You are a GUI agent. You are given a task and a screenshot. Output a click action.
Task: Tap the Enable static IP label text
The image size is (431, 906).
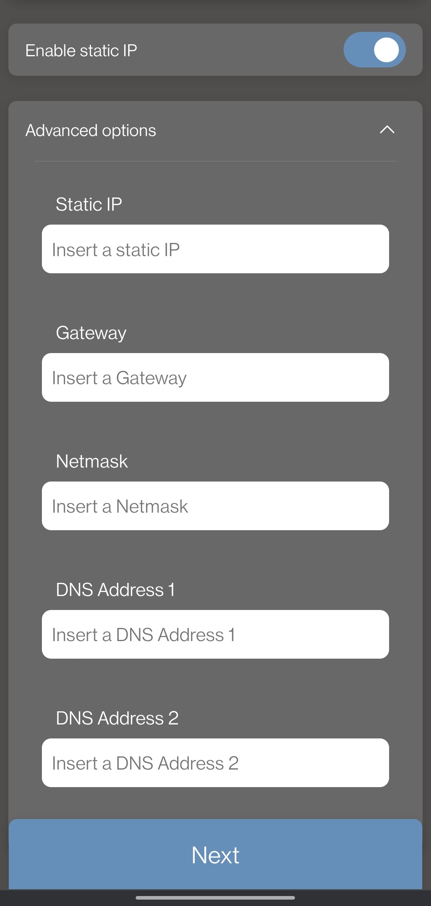[x=81, y=51]
